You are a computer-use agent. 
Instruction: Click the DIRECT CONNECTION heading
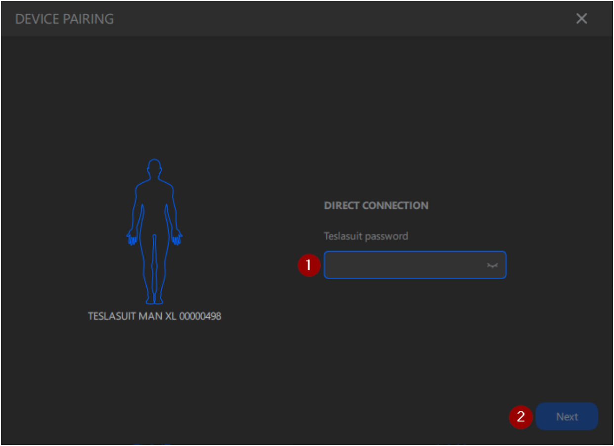point(376,205)
